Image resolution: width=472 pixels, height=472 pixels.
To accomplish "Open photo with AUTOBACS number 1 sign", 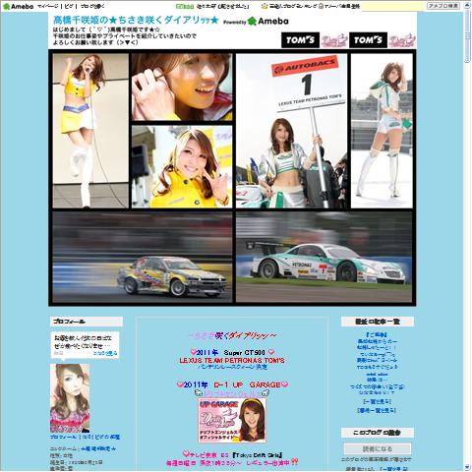I will [291, 131].
